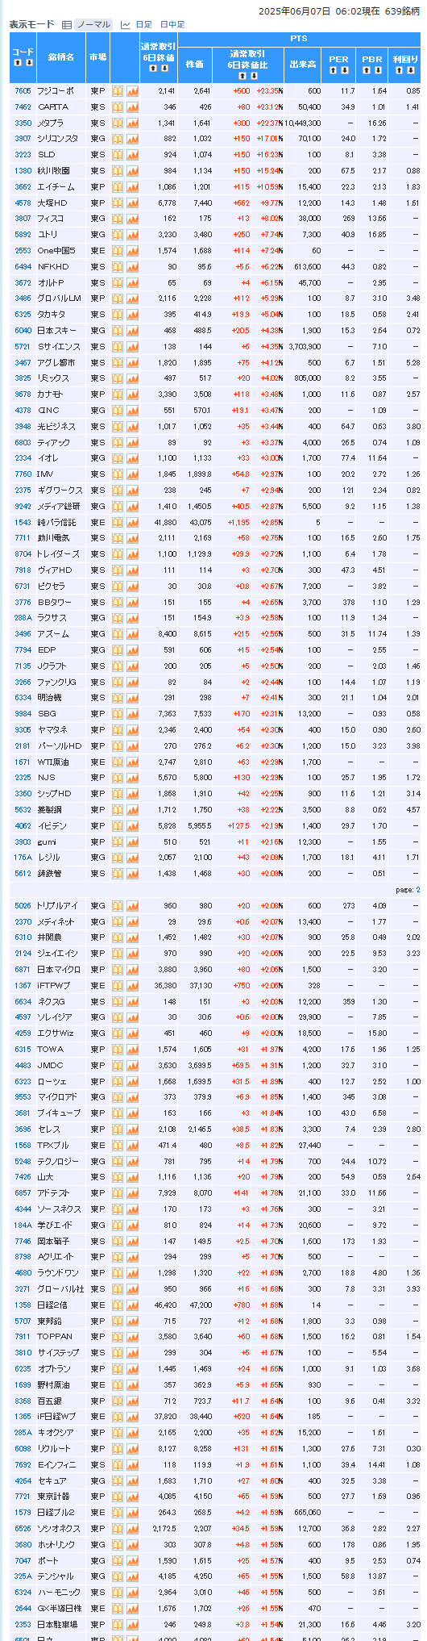427x1641 pixels.
Task: Open book info icon for TPXブル
Action: (118, 1146)
